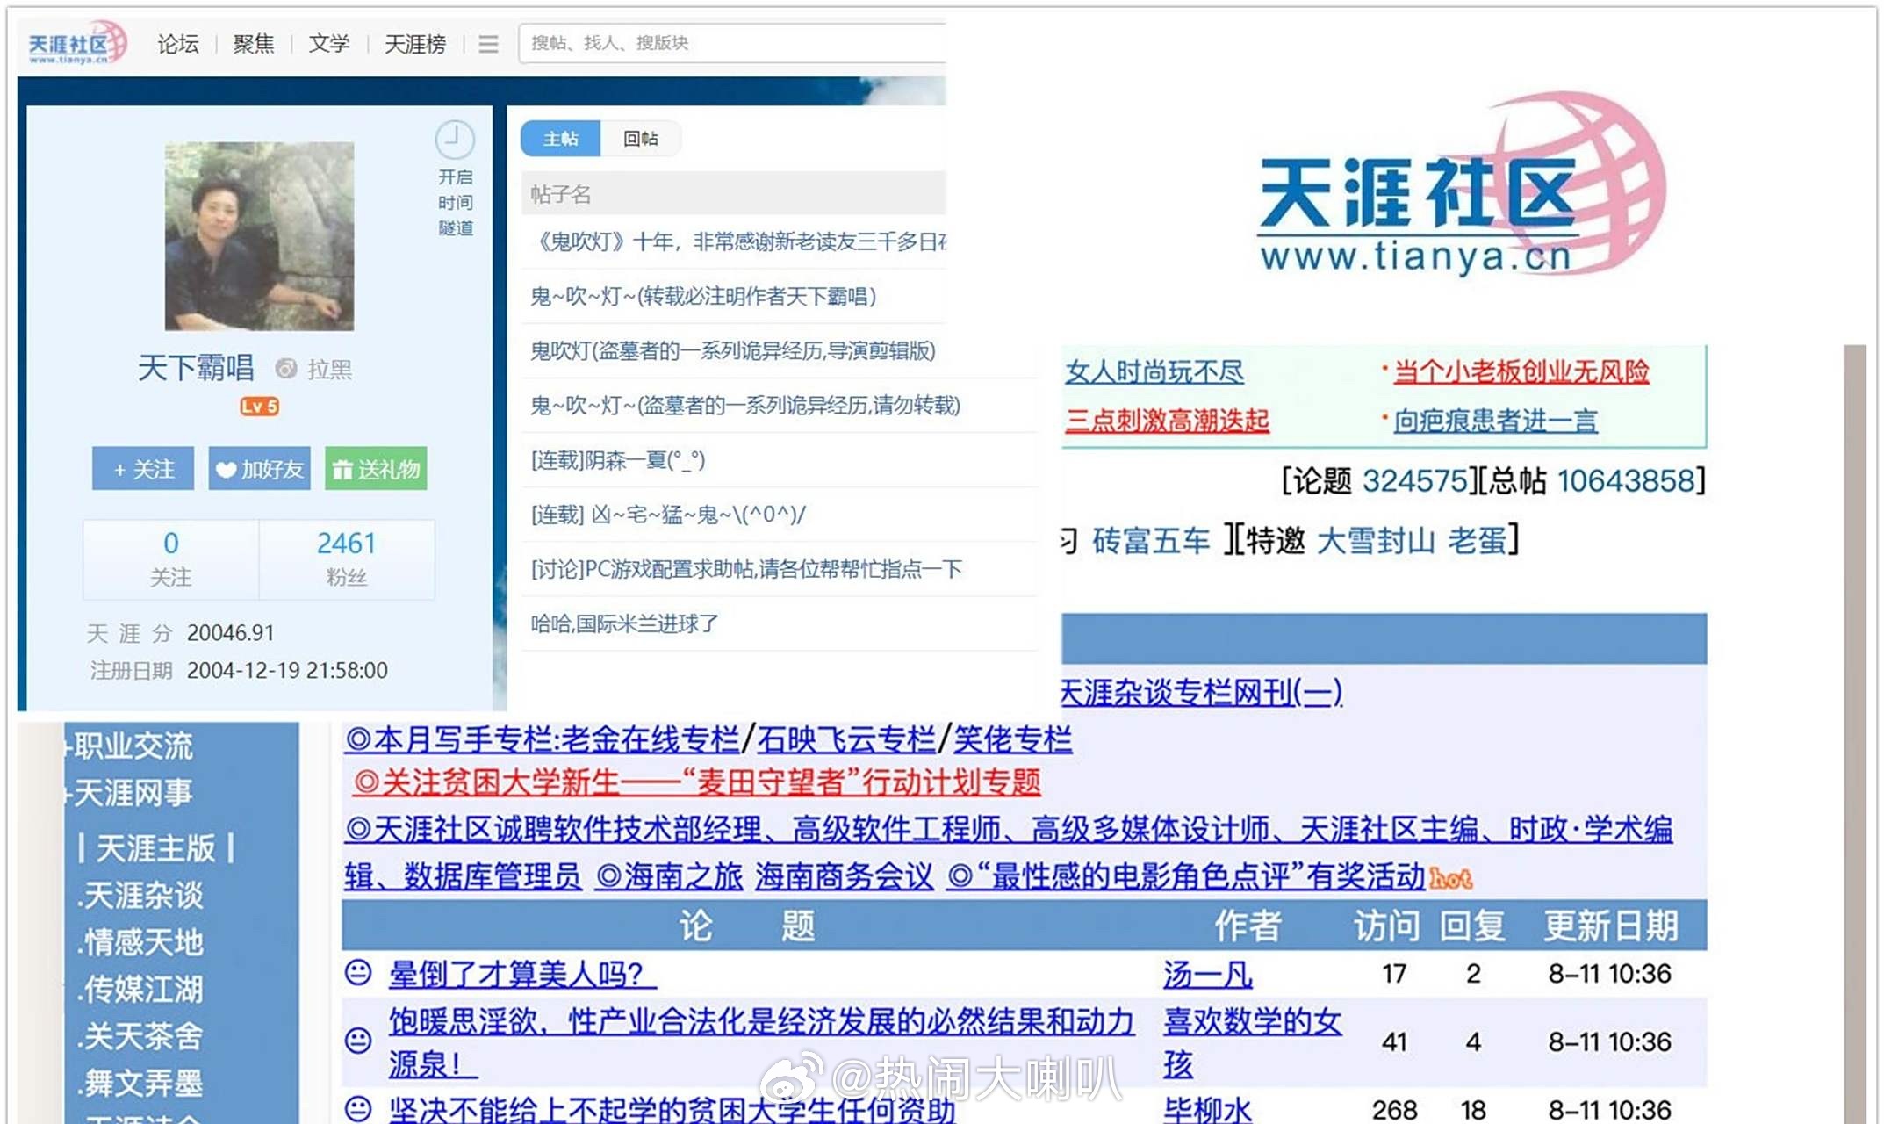Open the hamburger menu icon in the top navigation

[488, 44]
